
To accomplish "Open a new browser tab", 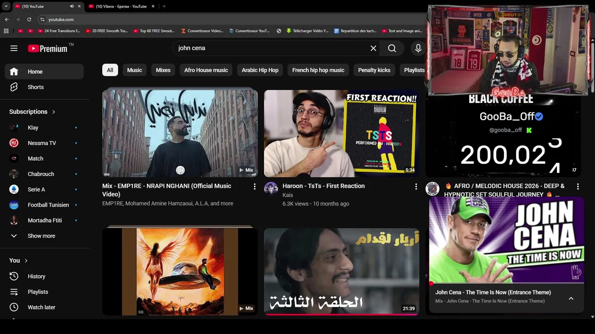I will [164, 6].
